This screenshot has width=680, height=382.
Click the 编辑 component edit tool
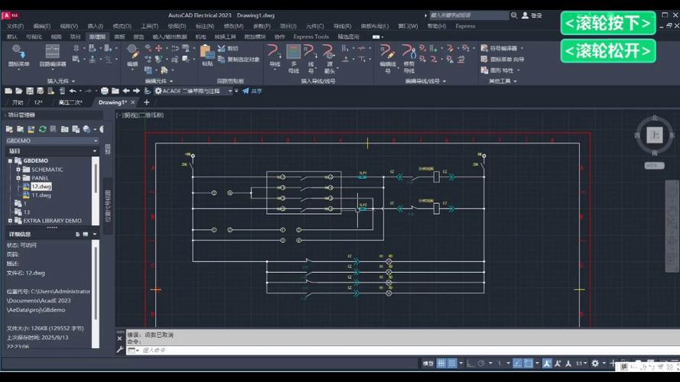pyautogui.click(x=132, y=56)
